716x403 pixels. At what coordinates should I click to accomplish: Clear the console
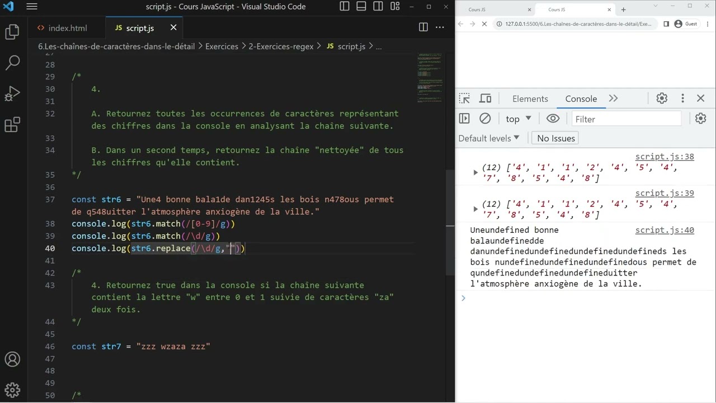pos(485,119)
